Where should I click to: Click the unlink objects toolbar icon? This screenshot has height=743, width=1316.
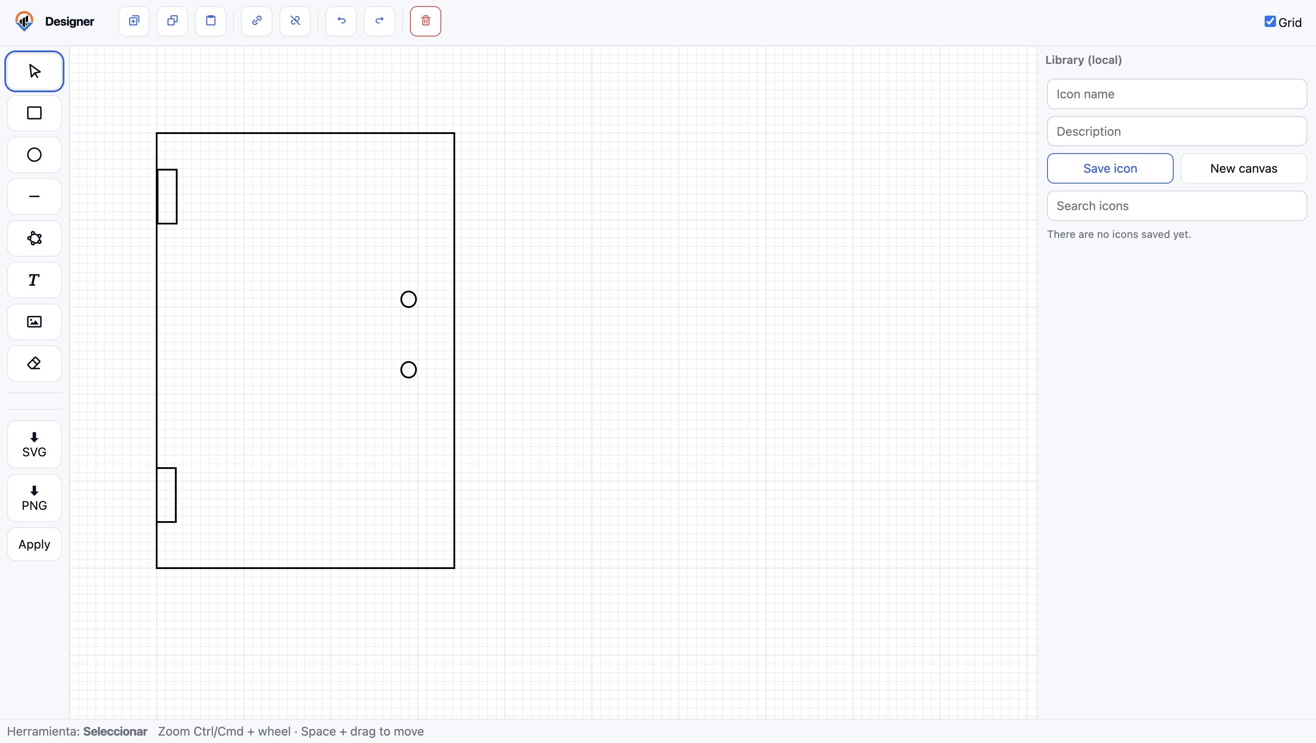pos(295,21)
